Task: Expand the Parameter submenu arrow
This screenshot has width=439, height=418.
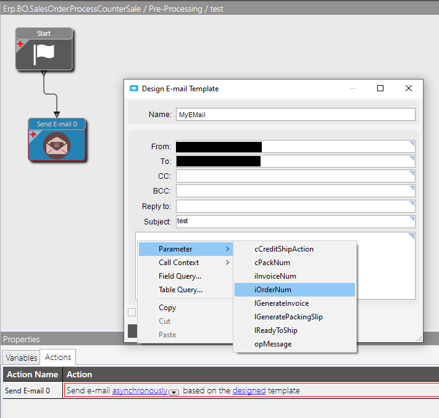Action: tap(228, 249)
